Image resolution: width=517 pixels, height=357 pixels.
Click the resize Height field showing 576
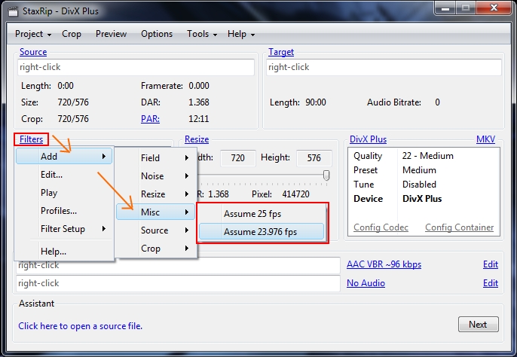[314, 158]
